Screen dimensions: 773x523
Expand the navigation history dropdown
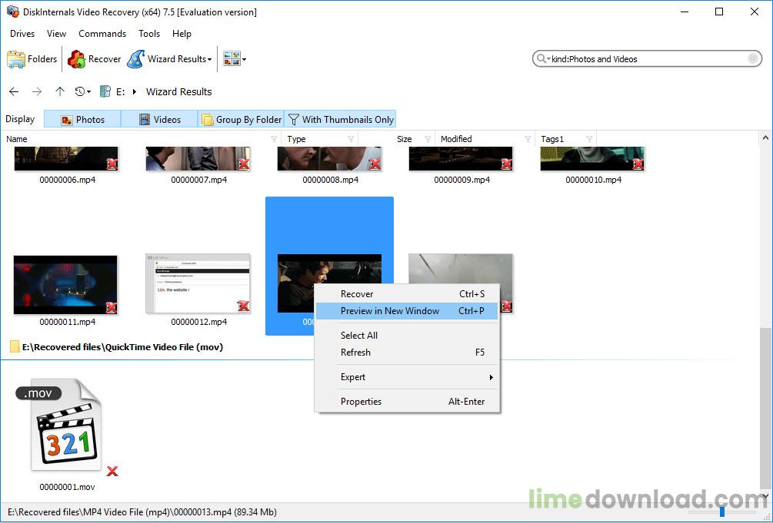tap(83, 91)
